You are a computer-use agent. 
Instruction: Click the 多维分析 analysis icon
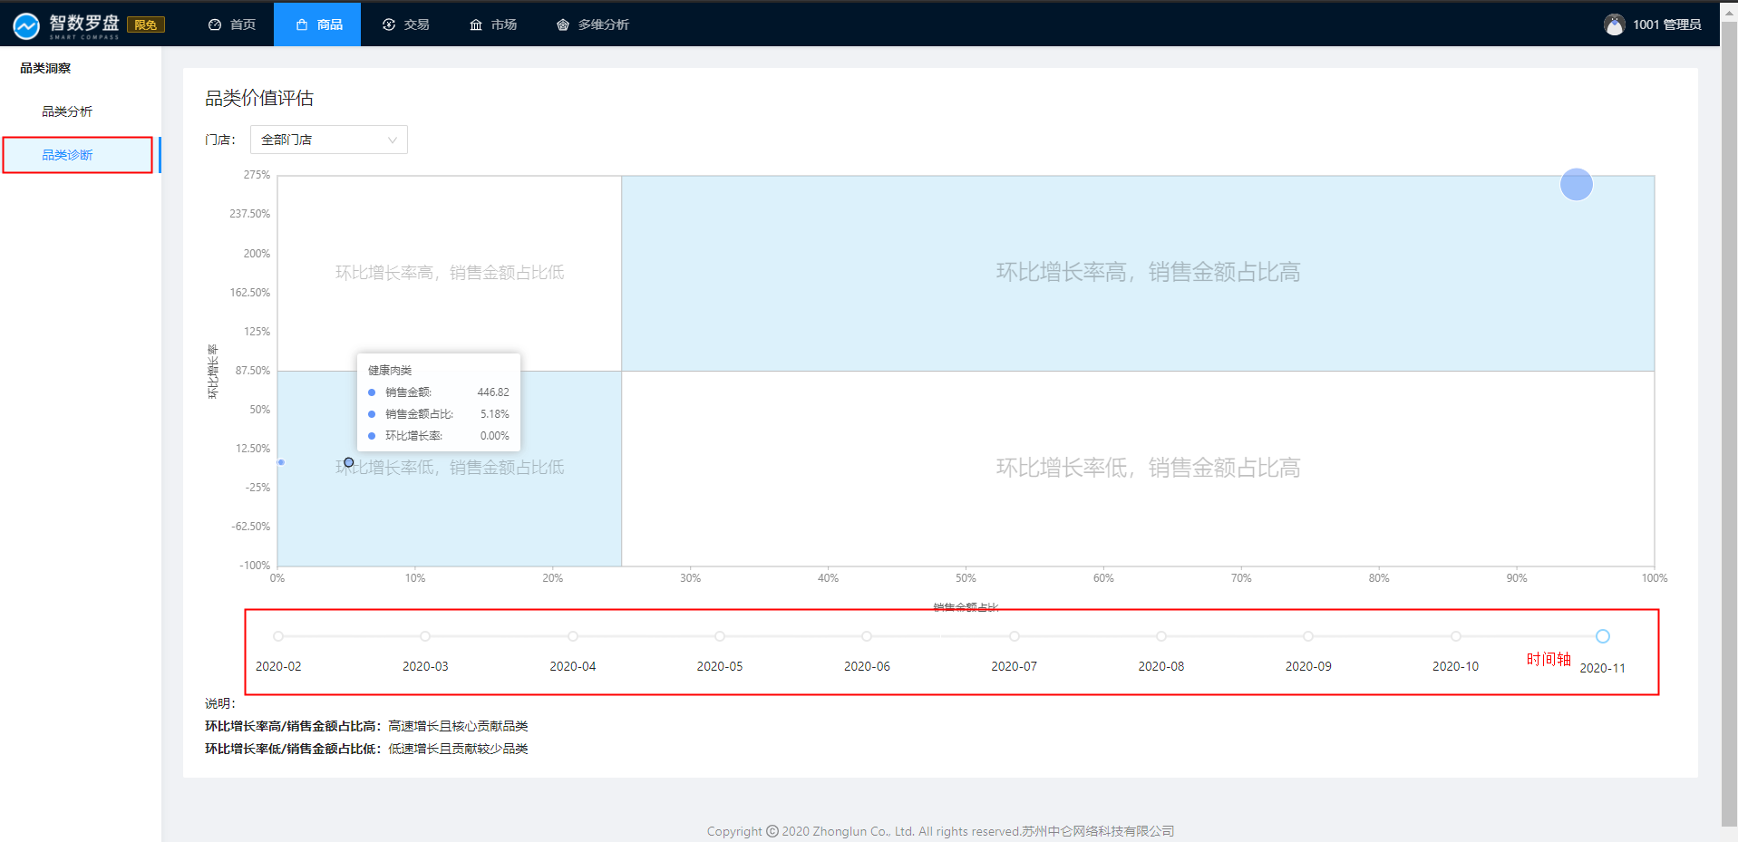563,24
